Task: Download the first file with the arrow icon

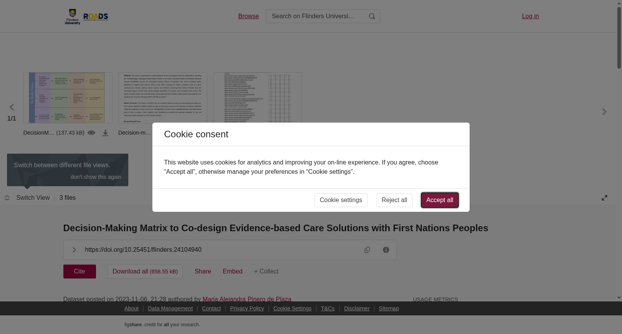Action: (x=105, y=133)
